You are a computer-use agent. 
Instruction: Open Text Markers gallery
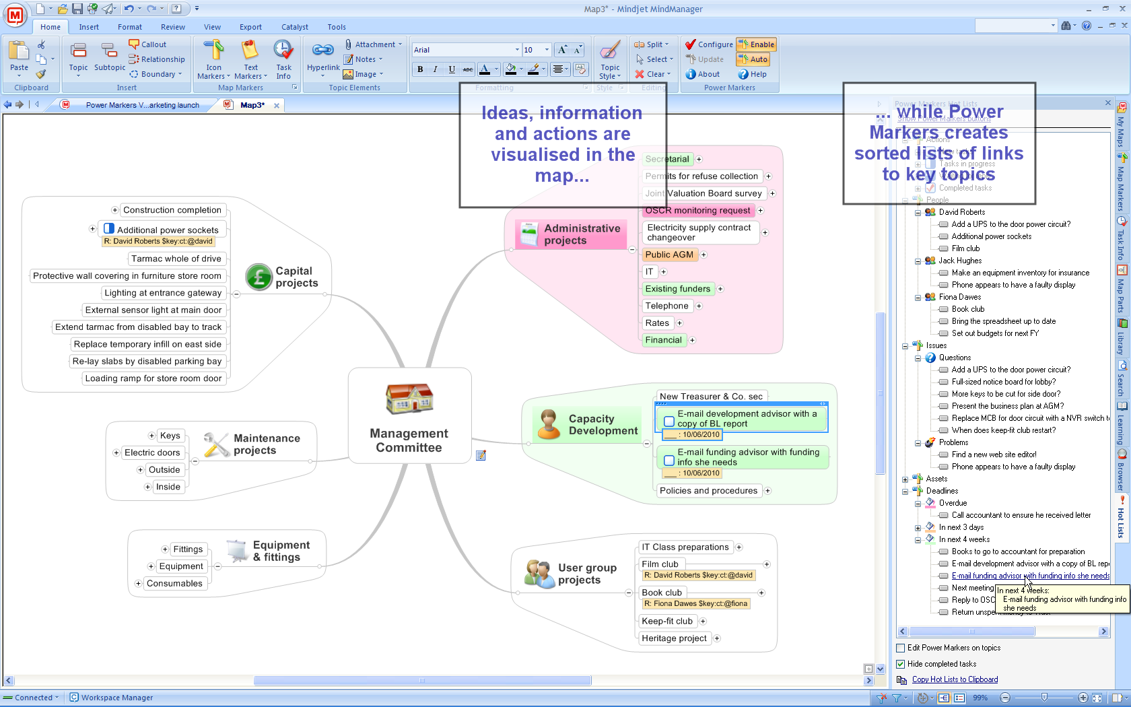[x=250, y=59]
